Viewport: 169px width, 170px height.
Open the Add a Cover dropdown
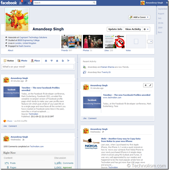coord(139,17)
